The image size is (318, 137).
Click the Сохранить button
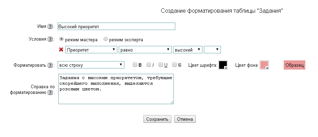coord(157,119)
